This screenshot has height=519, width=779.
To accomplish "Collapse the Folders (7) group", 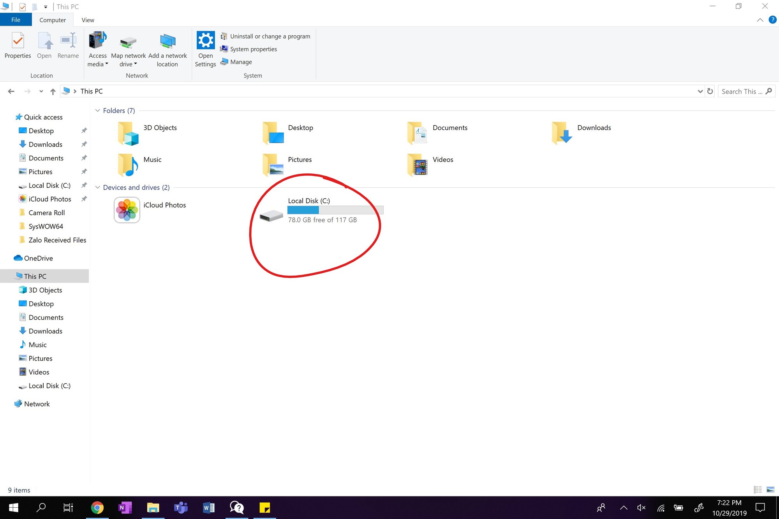I will point(97,111).
